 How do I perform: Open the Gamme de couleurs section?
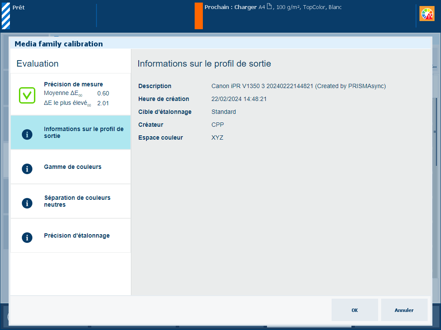point(73,167)
